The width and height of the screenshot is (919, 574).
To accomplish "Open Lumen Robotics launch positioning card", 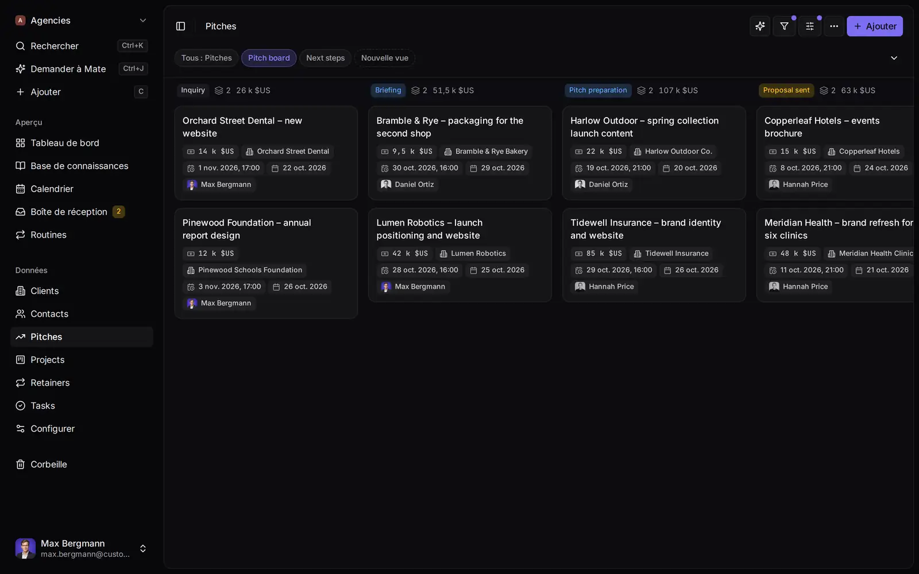I will [459, 255].
